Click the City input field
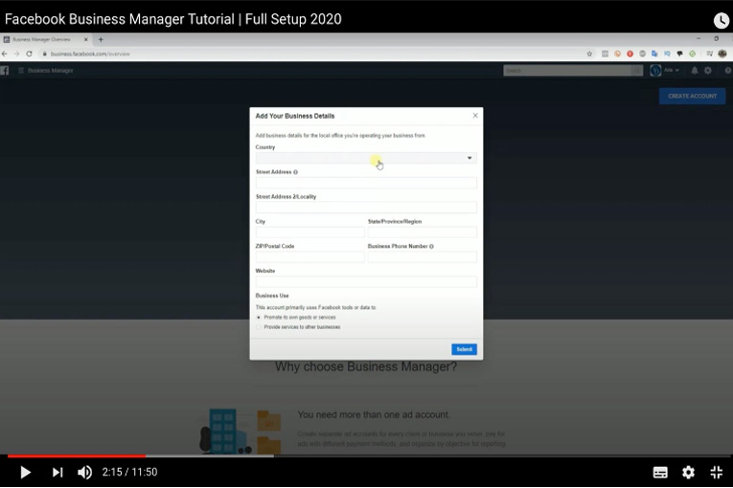 coord(309,233)
